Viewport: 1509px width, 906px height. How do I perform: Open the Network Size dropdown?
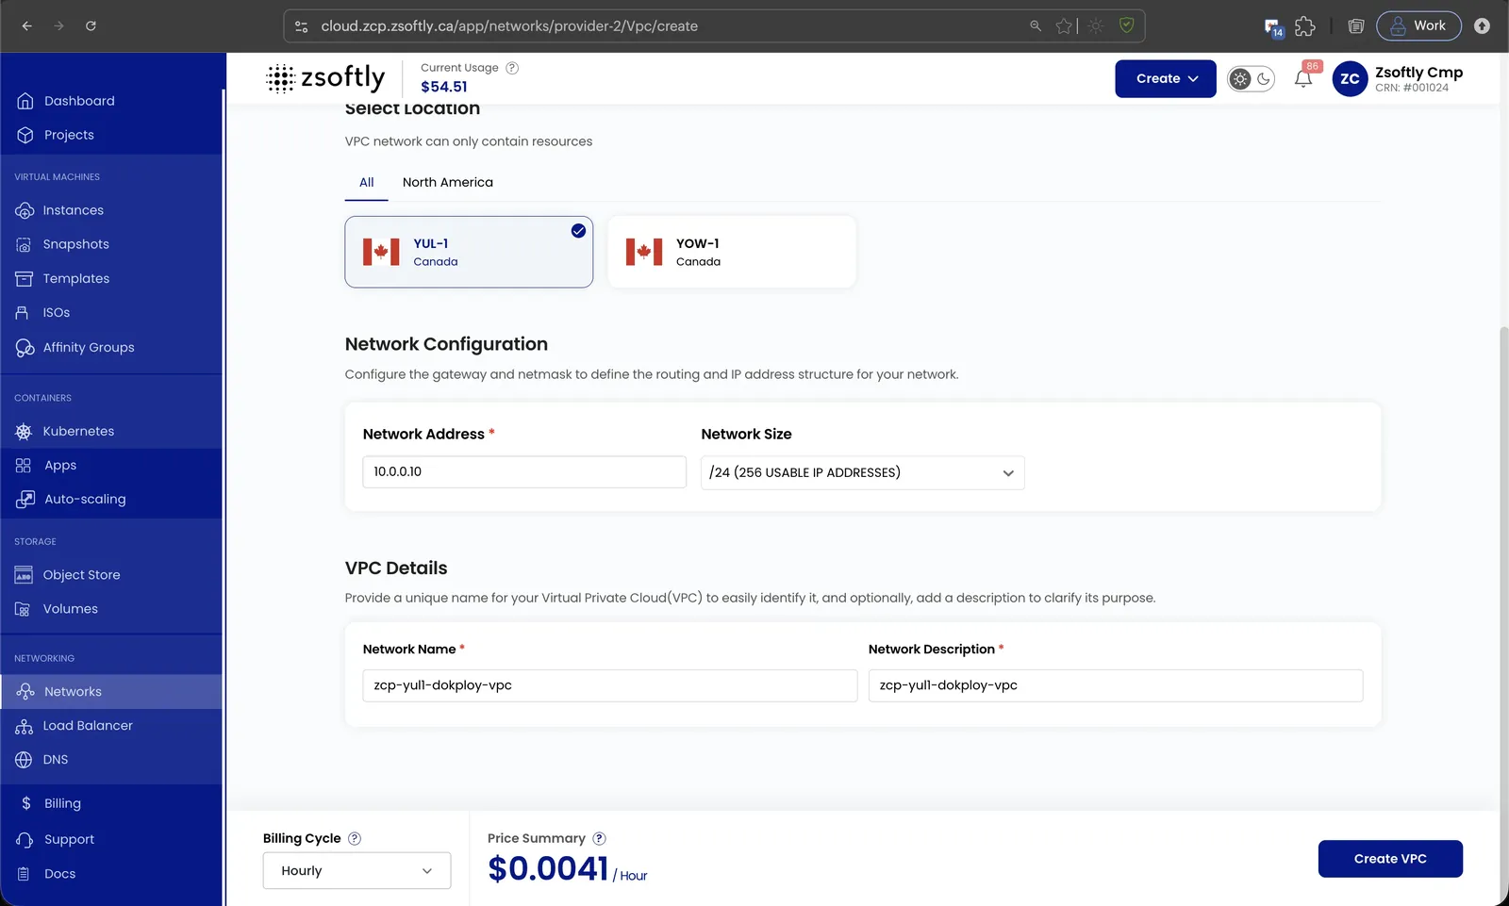pyautogui.click(x=862, y=472)
